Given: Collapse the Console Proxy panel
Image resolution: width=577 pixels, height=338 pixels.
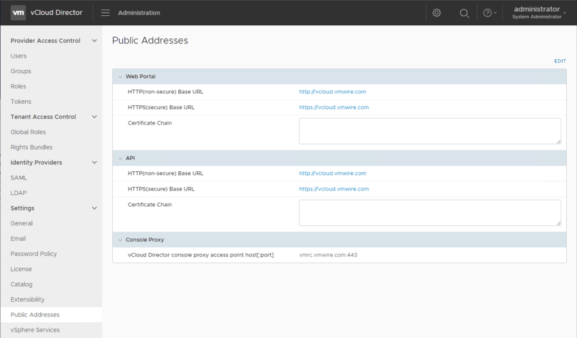Looking at the screenshot, I should [120, 240].
